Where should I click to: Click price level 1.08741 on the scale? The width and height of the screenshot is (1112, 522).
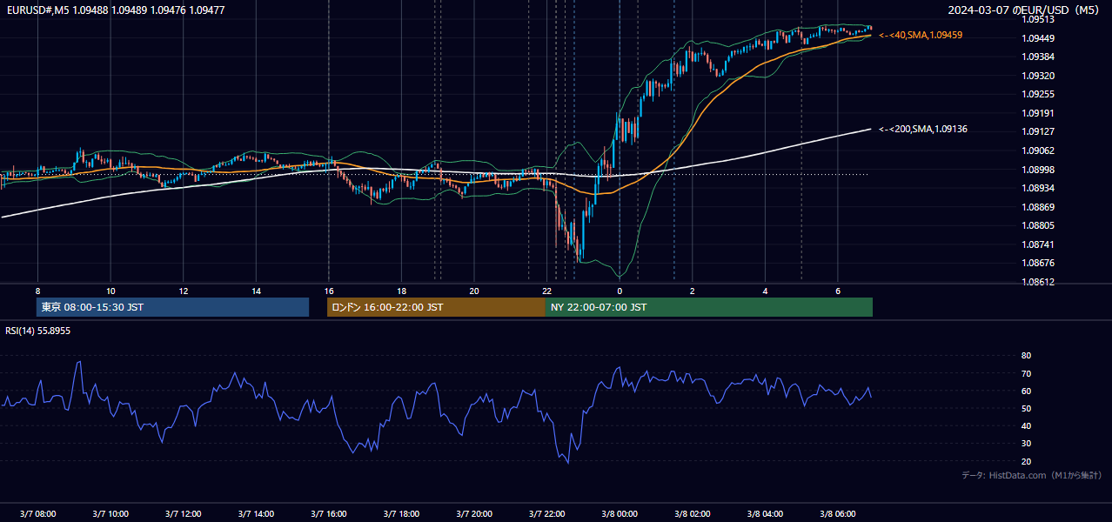(1038, 244)
